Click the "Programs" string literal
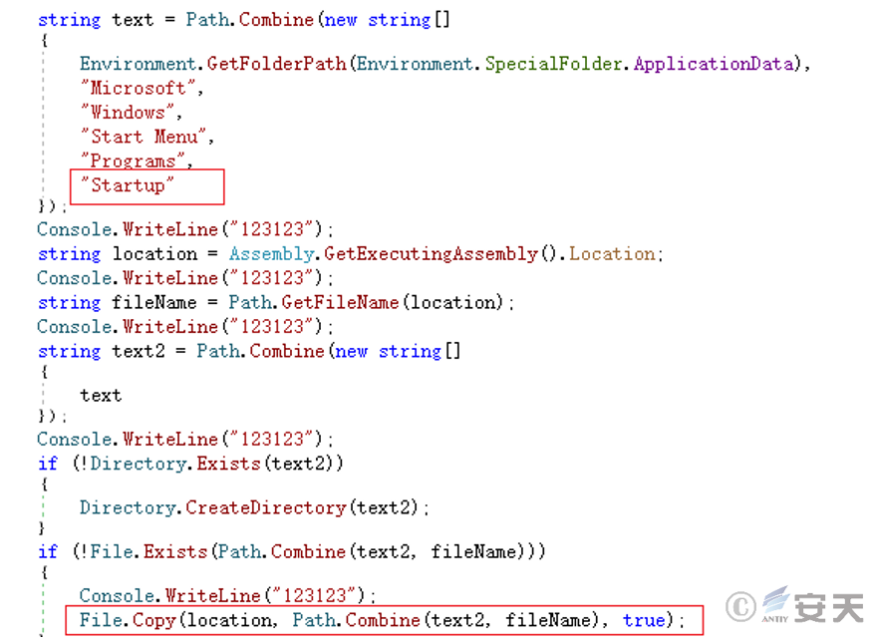Image resolution: width=877 pixels, height=641 pixels. [133, 161]
